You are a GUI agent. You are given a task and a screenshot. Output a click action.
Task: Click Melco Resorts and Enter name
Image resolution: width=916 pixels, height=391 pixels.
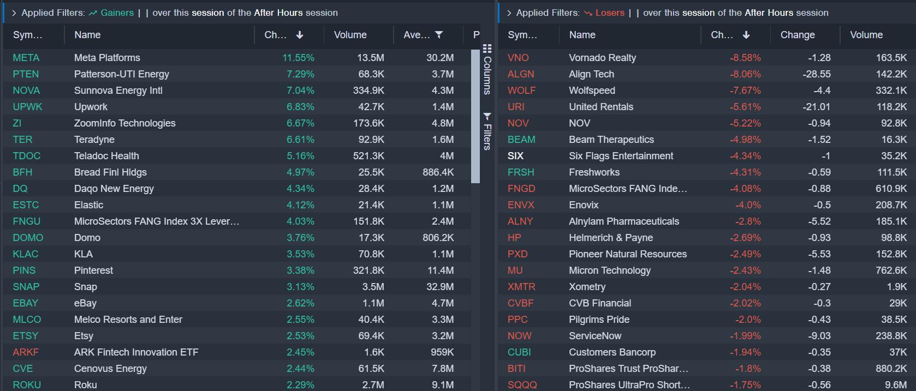128,320
